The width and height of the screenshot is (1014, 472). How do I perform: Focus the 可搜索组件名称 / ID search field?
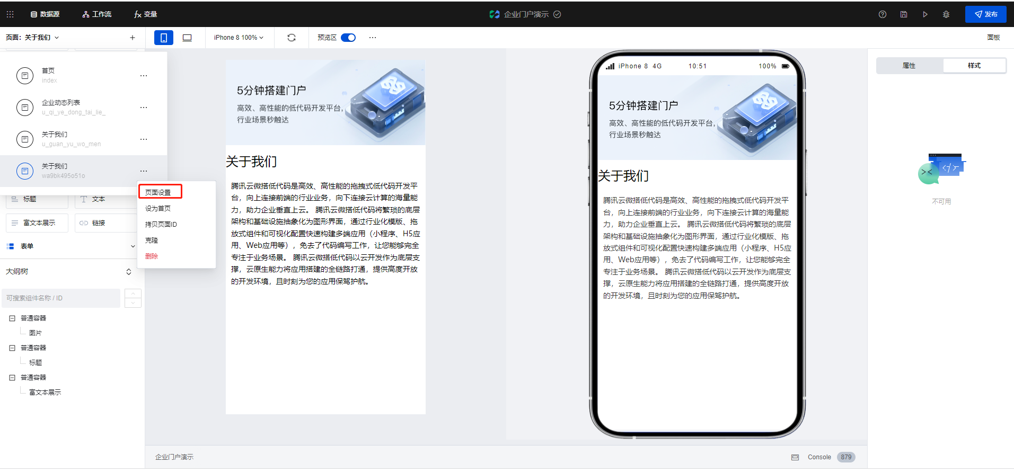click(x=61, y=298)
